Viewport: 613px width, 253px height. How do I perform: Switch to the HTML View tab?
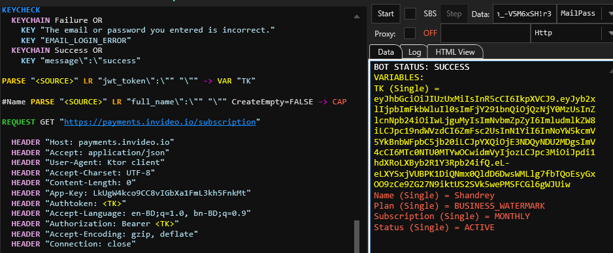[455, 52]
